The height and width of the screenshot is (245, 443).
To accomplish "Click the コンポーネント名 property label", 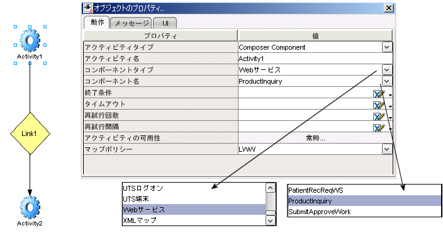I will coord(112,81).
